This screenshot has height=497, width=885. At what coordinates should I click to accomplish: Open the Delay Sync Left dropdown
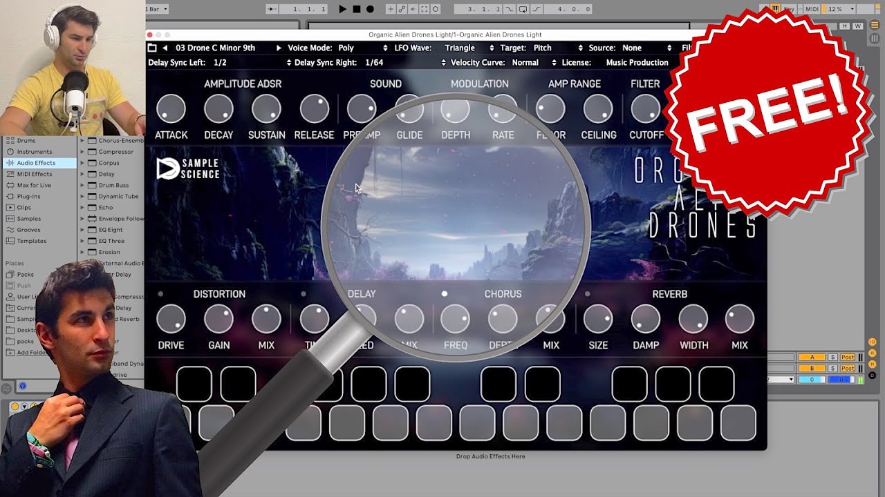(x=252, y=63)
